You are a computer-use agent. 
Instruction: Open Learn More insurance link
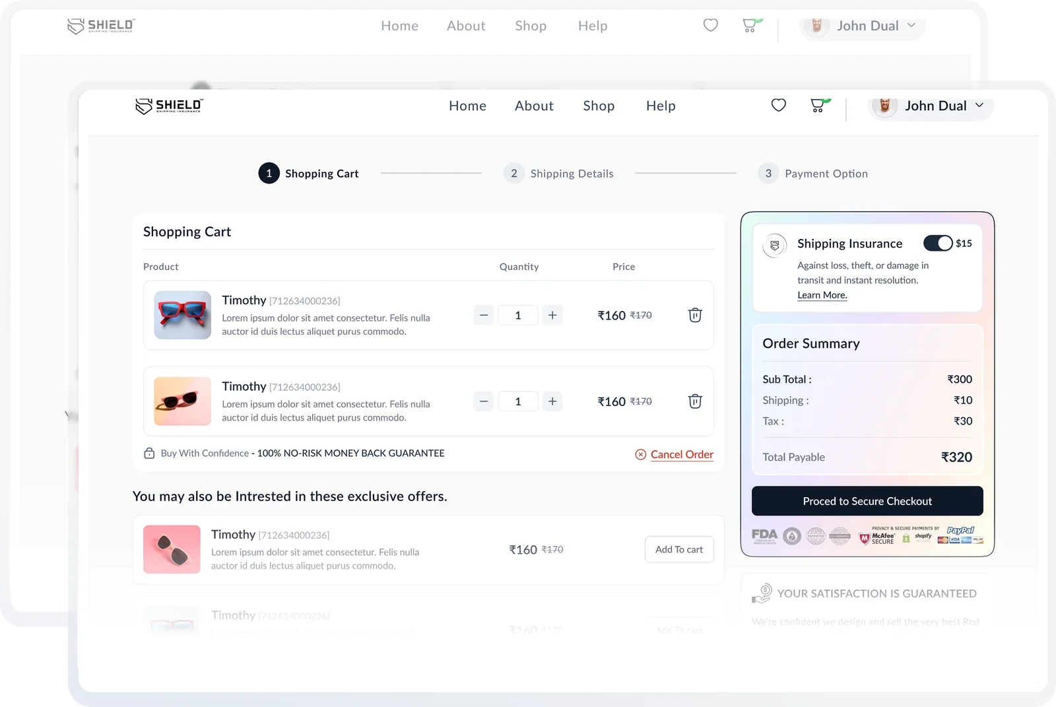(x=822, y=295)
